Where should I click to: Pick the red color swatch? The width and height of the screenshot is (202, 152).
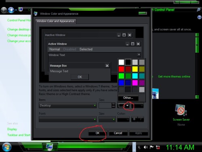[x=121, y=69]
